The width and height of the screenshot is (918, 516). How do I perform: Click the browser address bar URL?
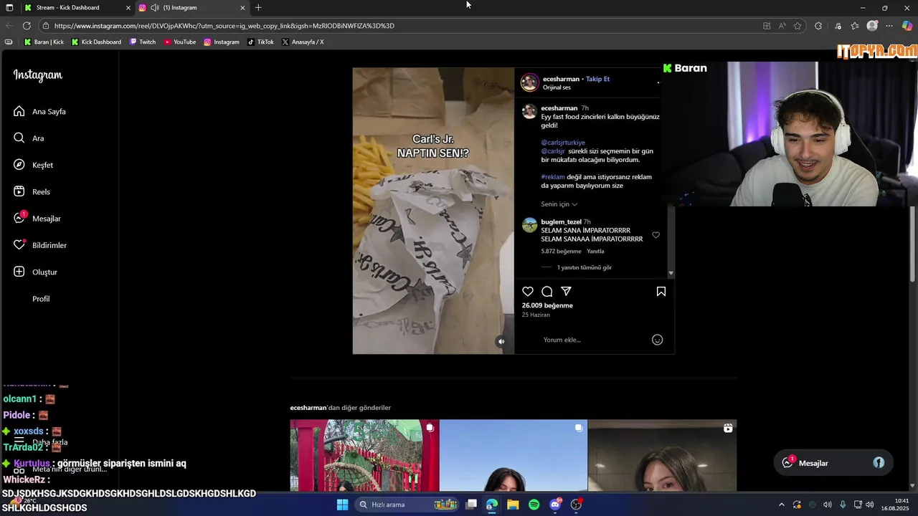tap(224, 26)
